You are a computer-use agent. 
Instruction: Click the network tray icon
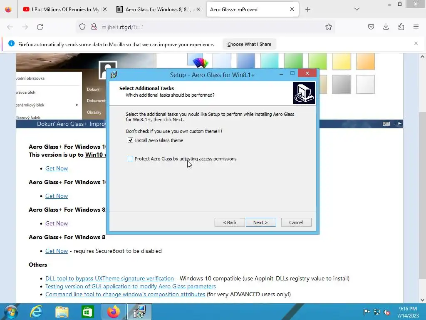377,312
